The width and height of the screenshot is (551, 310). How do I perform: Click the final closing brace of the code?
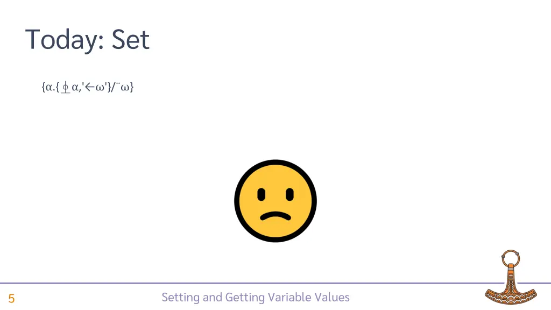(x=131, y=87)
